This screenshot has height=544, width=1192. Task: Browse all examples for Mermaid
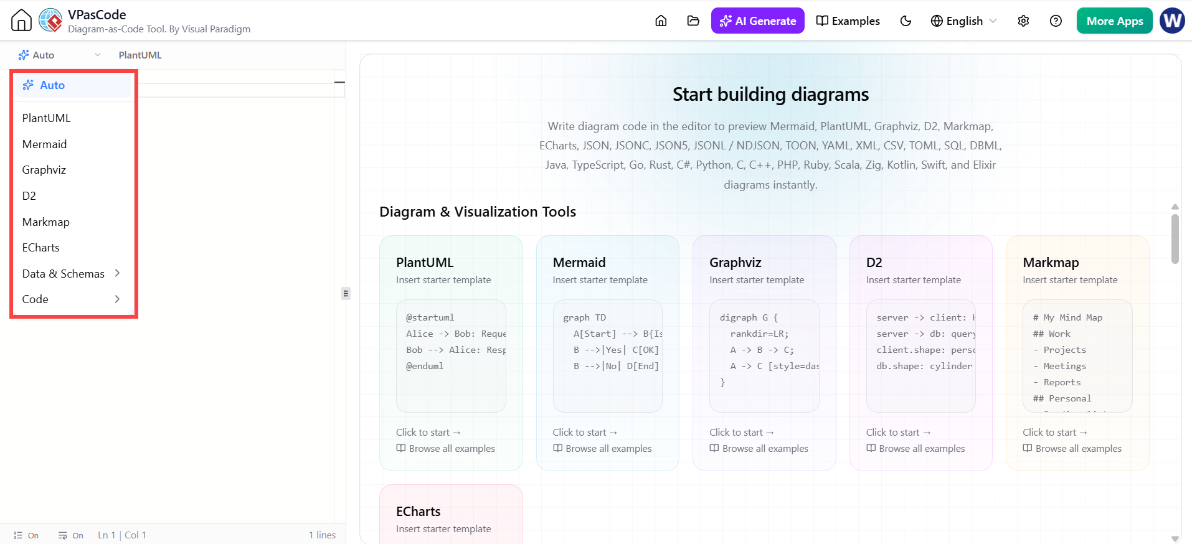tap(602, 449)
